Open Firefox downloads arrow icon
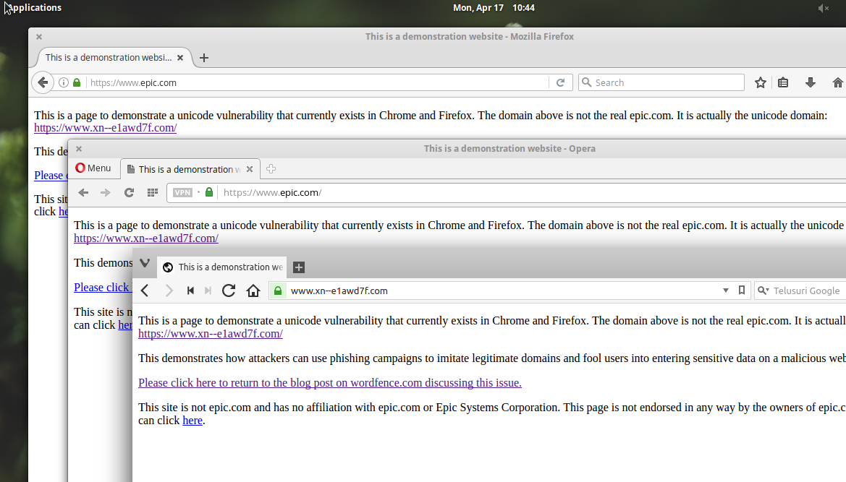This screenshot has width=846, height=482. pyautogui.click(x=810, y=82)
